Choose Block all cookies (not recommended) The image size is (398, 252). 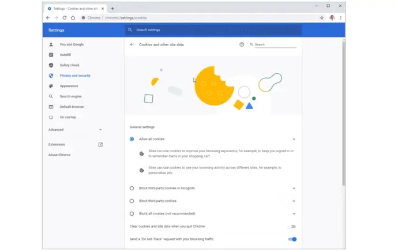tap(132, 213)
